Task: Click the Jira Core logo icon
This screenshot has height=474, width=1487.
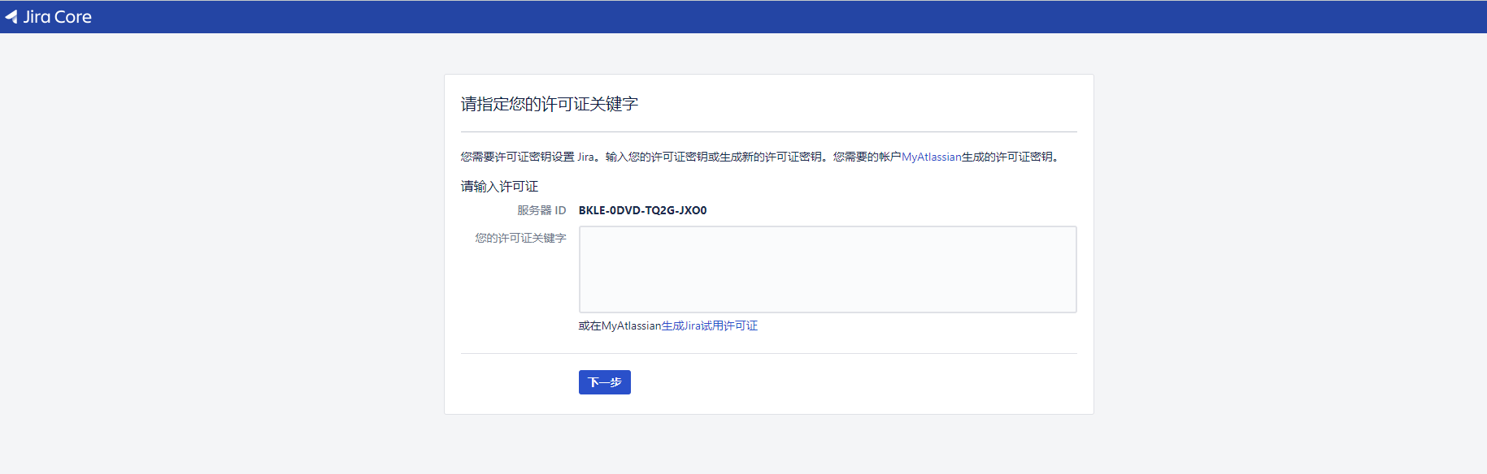Action: [x=11, y=16]
